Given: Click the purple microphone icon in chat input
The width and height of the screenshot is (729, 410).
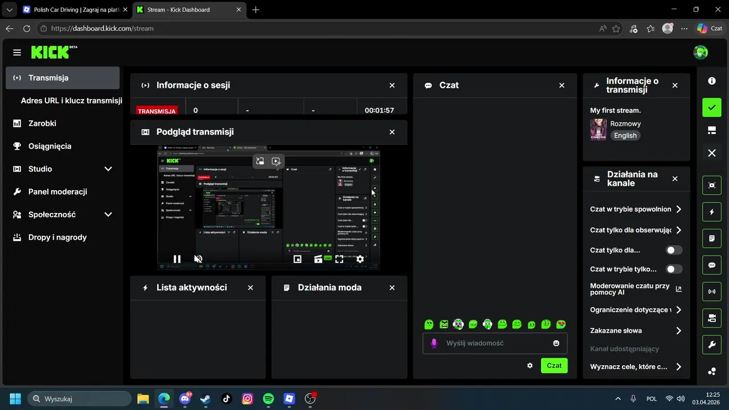Looking at the screenshot, I should click(x=434, y=343).
